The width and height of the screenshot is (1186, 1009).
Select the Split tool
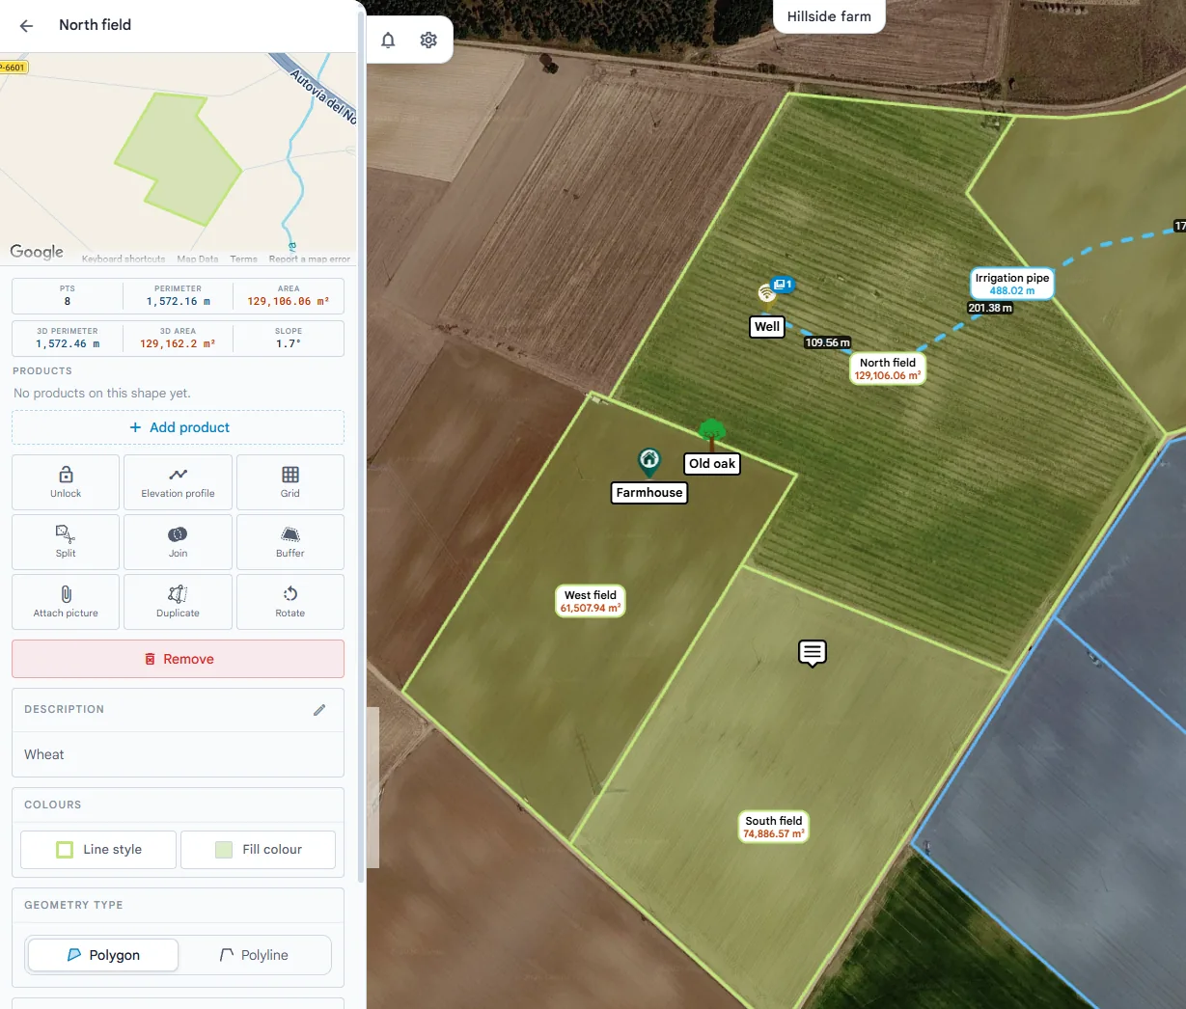tap(66, 542)
